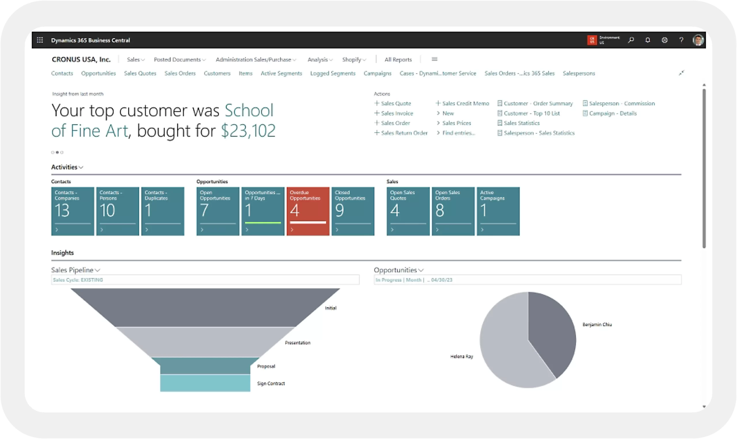Open the Customer - Top 10 List report
This screenshot has height=439, width=737.
[x=531, y=113]
